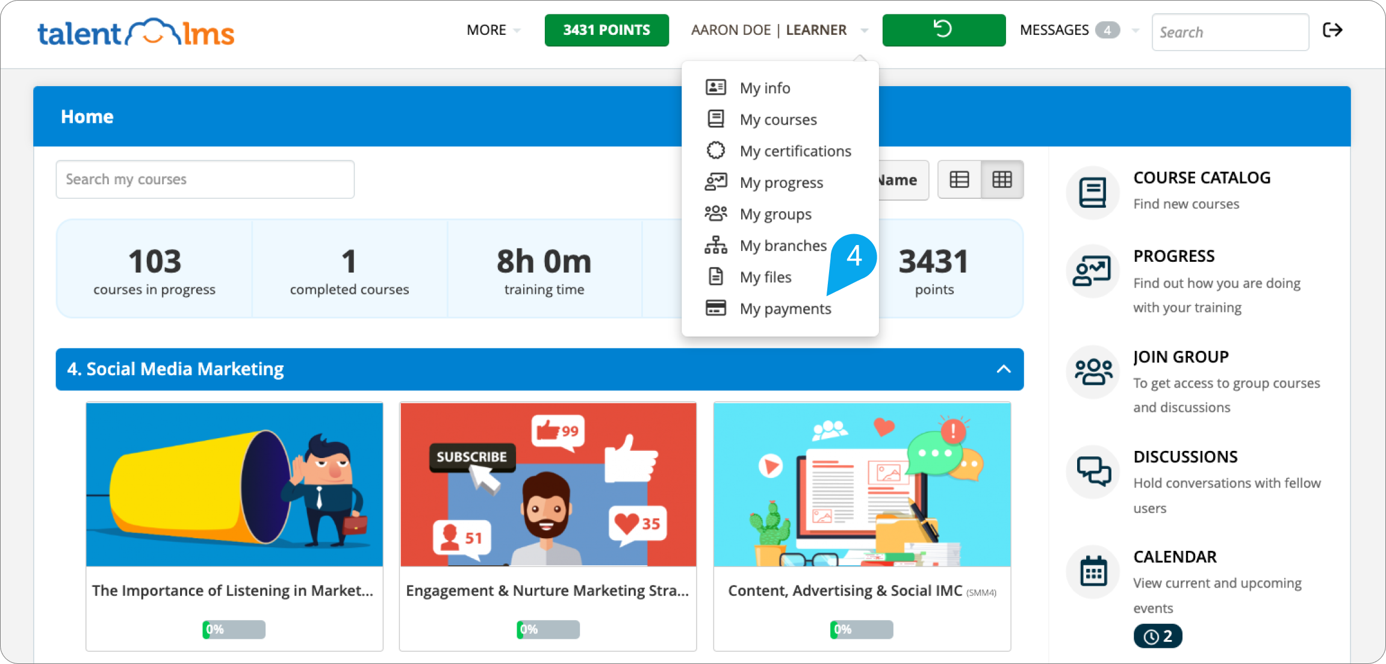Click the My payments card icon
Viewport: 1386px width, 664px height.
(x=716, y=308)
